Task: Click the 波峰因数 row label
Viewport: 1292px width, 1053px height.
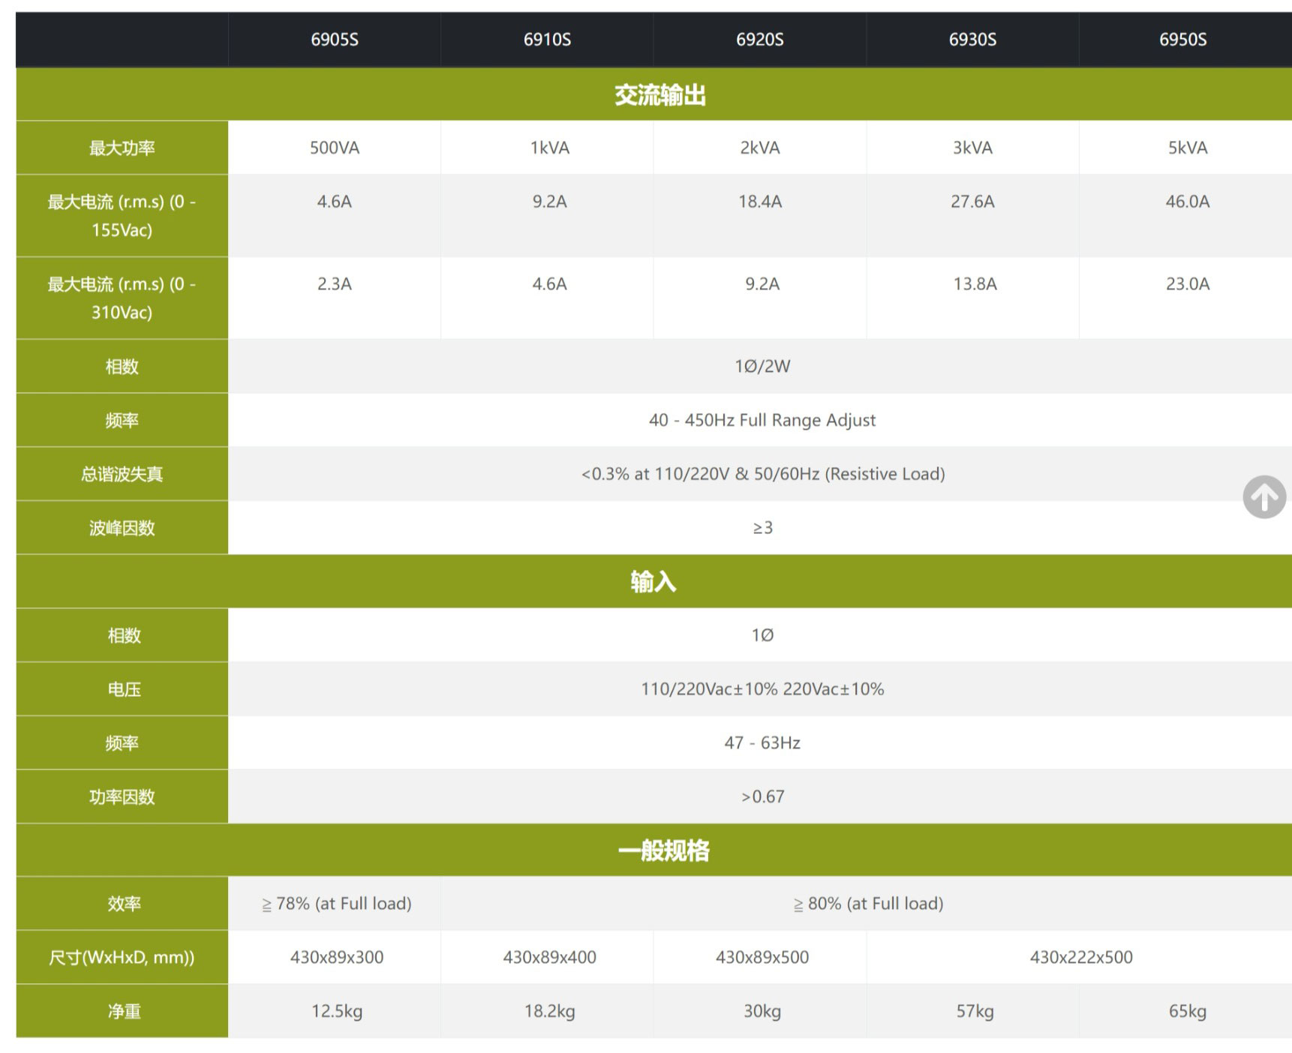Action: (x=122, y=528)
